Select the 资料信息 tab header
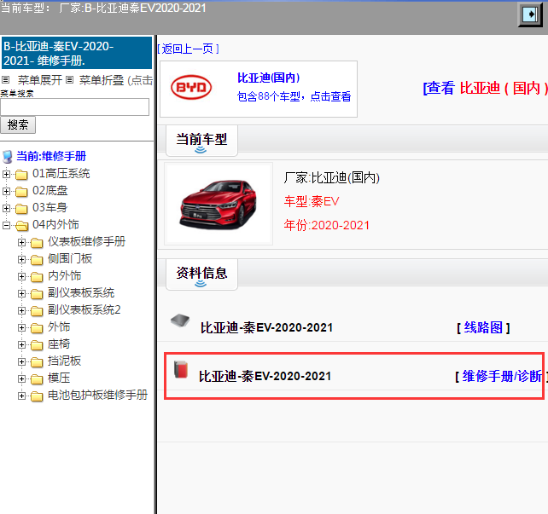548x514 pixels. click(201, 274)
